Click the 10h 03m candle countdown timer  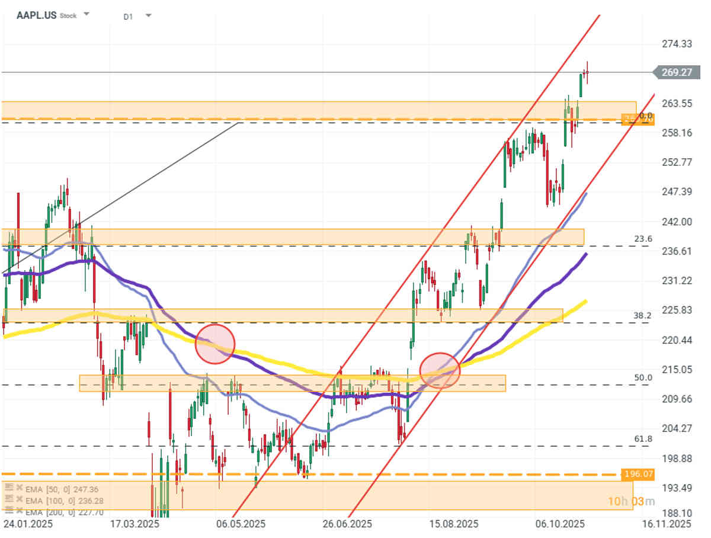(x=631, y=502)
